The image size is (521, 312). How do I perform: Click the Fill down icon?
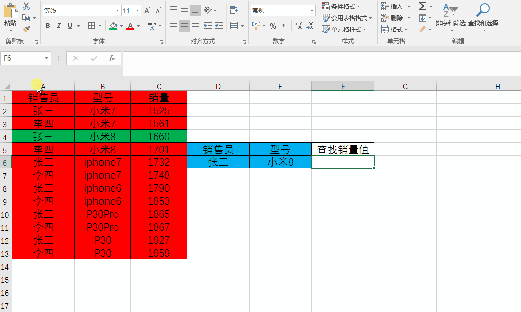[x=422, y=18]
